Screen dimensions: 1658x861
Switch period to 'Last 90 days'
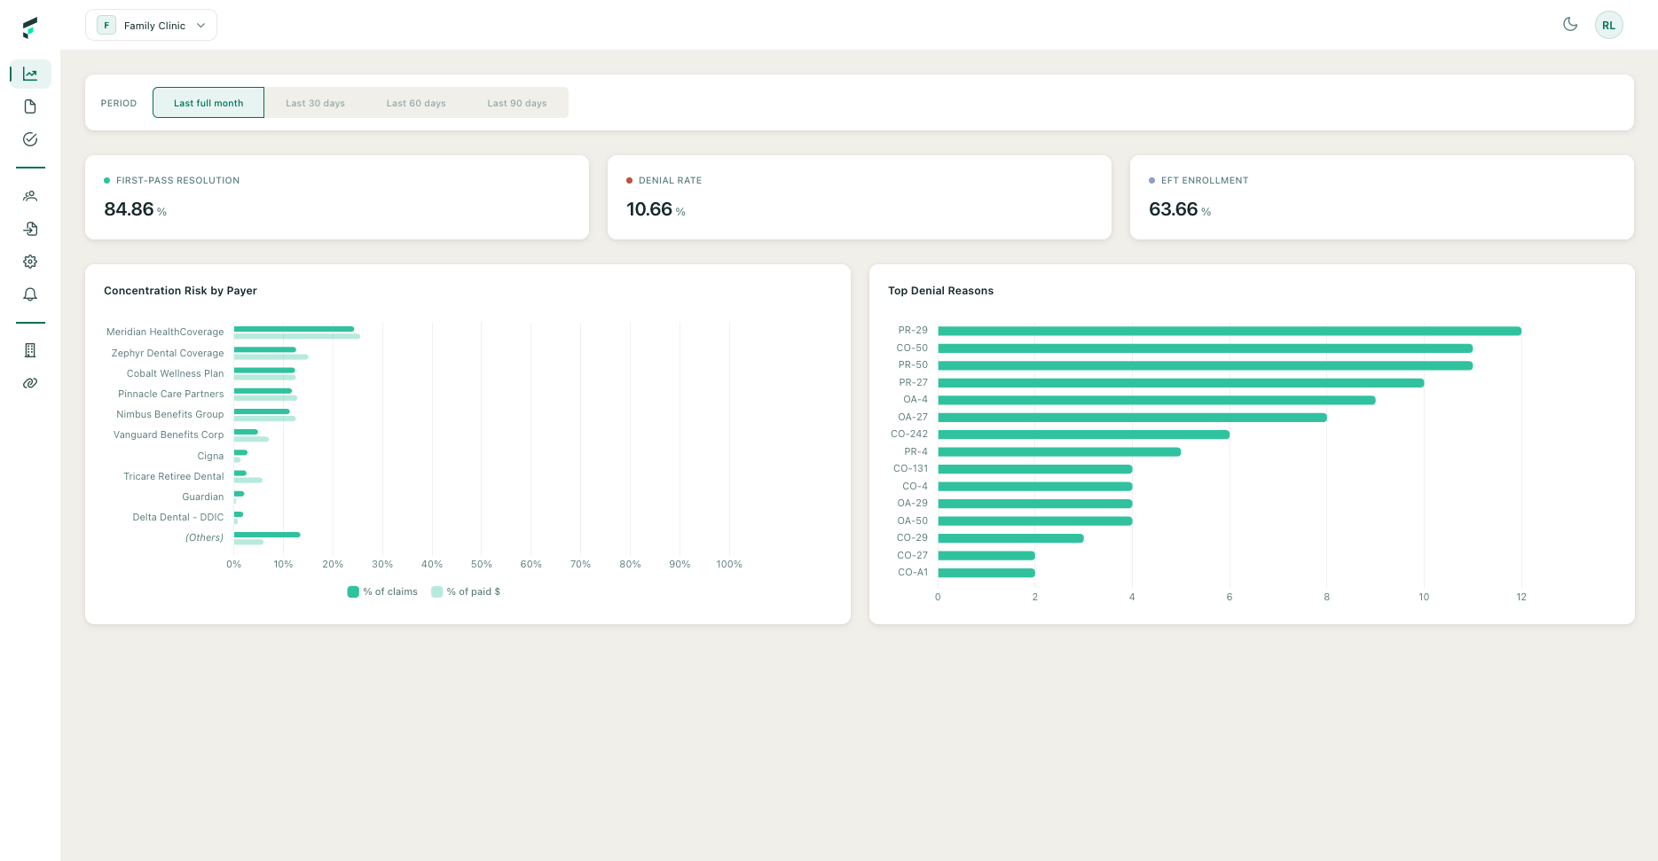(517, 103)
